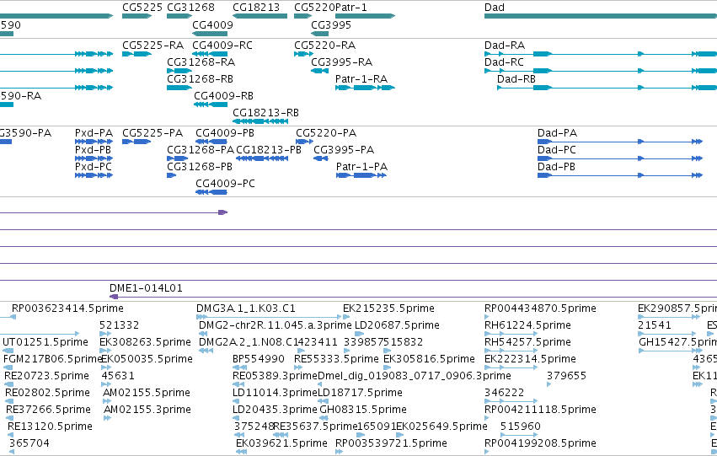Viewport: 717px width, 456px height.
Task: Select EST label DMG2-chr2R.11.045.a.3prime
Action: [276, 325]
